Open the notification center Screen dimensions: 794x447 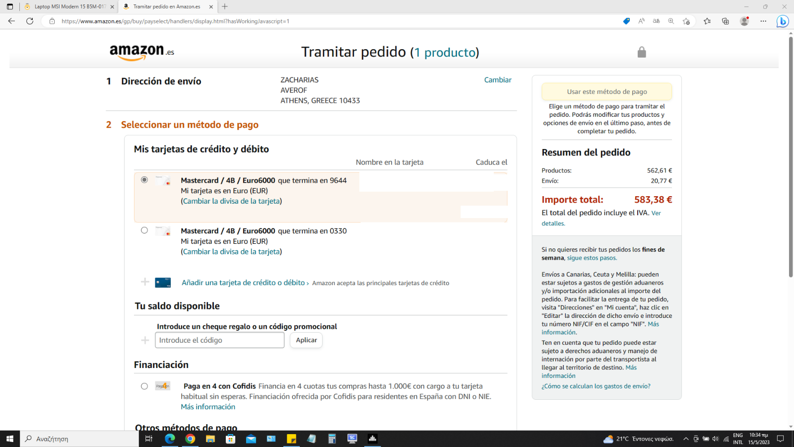tap(780, 439)
